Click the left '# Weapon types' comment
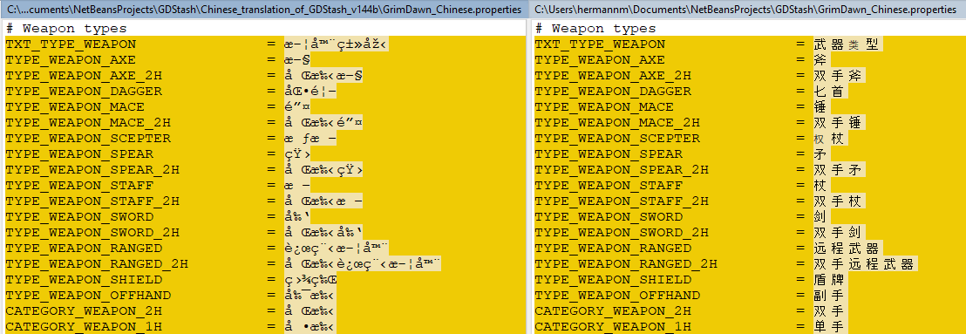 (x=66, y=29)
